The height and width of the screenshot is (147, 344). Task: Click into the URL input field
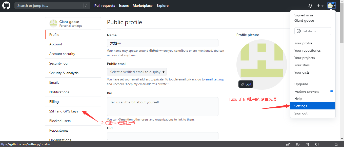(x=163, y=136)
